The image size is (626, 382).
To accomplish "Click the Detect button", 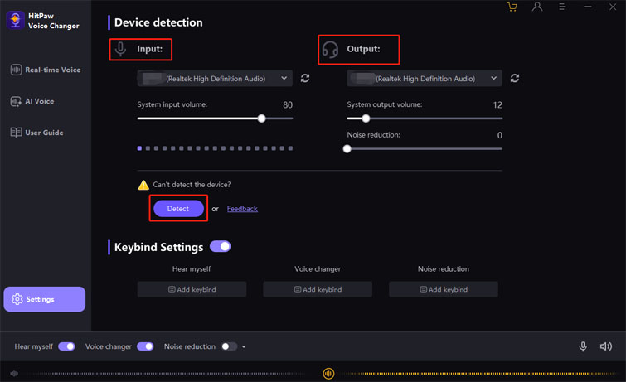I will point(178,208).
